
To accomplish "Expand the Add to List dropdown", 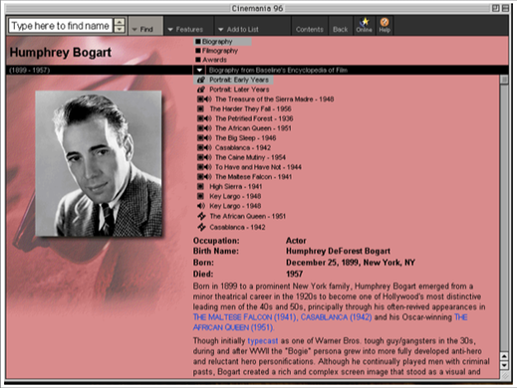I will [x=238, y=30].
